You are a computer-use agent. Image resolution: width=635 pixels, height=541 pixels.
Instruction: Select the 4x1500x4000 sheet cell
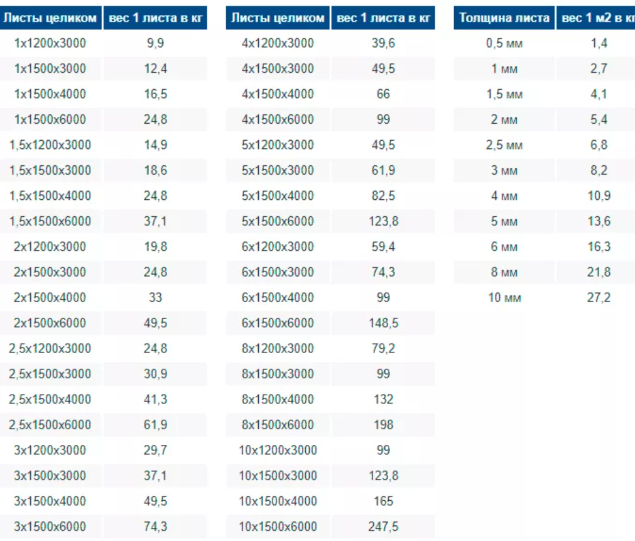(x=278, y=94)
